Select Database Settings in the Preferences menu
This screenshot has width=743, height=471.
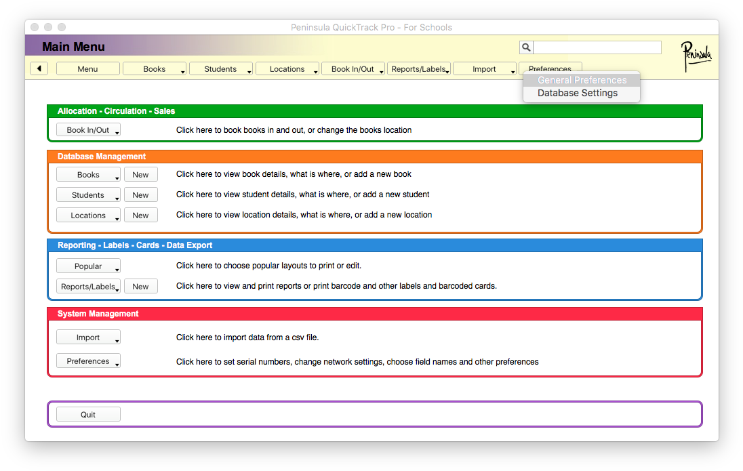(x=582, y=93)
